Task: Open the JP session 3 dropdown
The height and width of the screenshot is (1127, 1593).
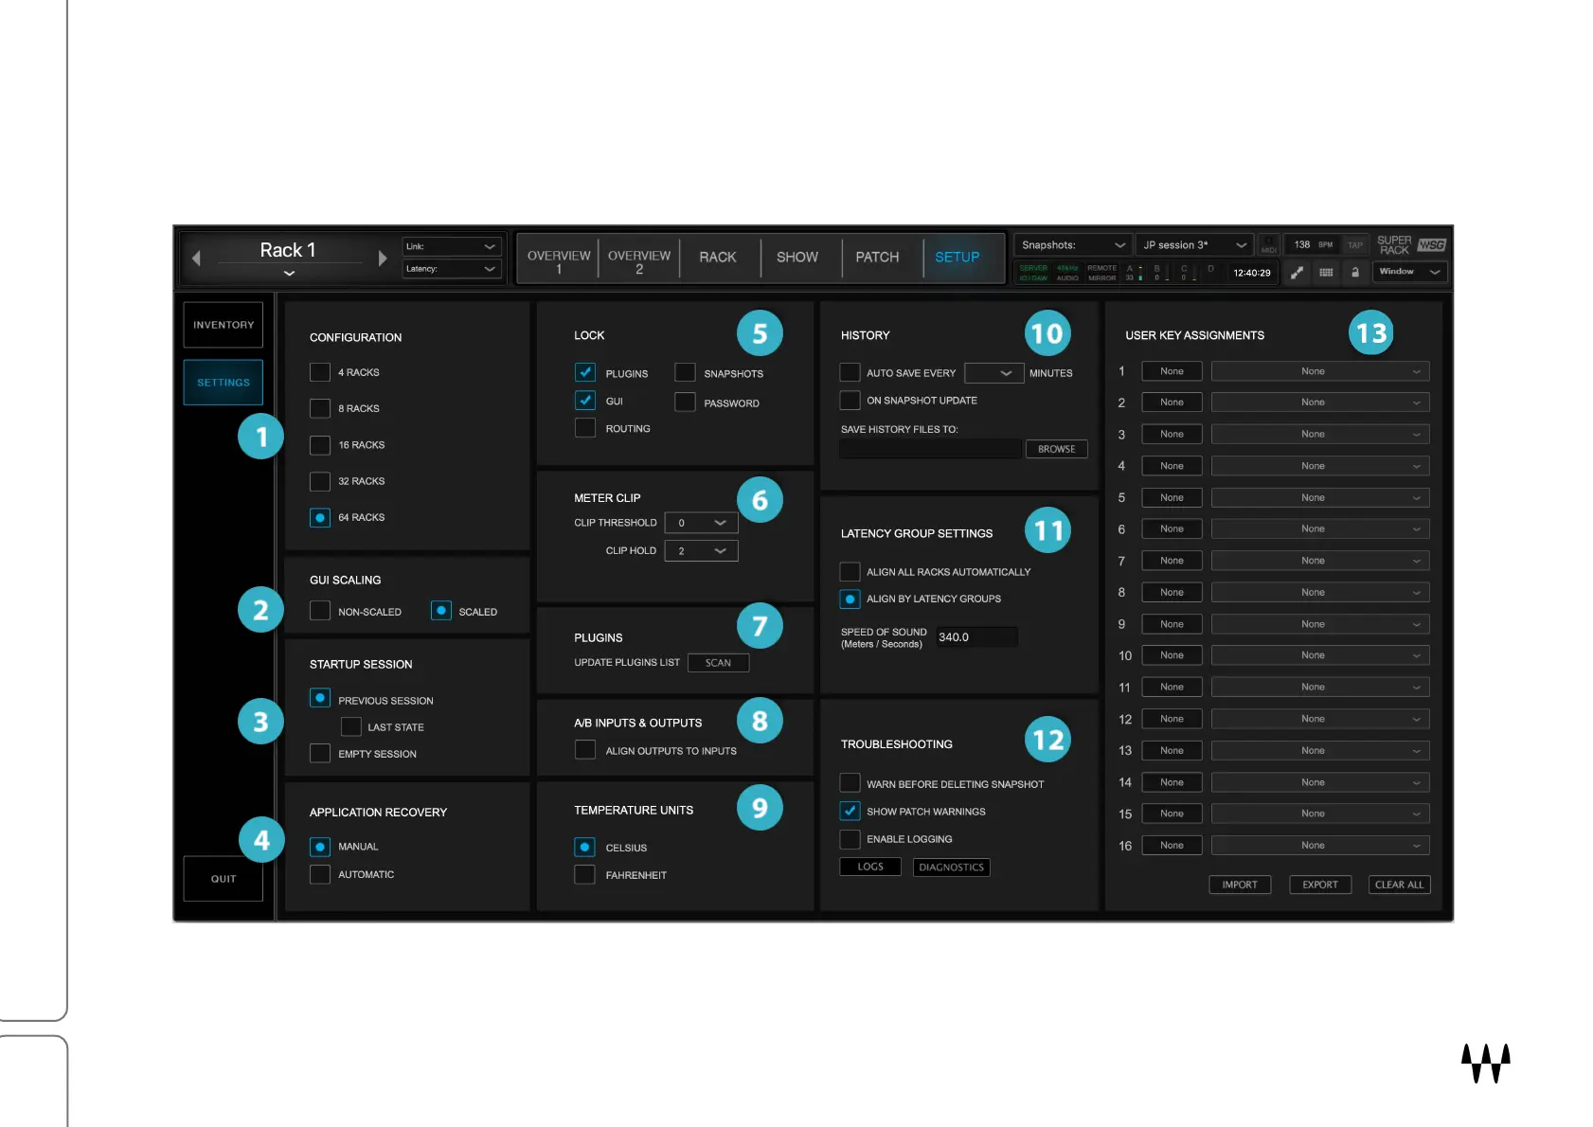Action: coord(1194,244)
